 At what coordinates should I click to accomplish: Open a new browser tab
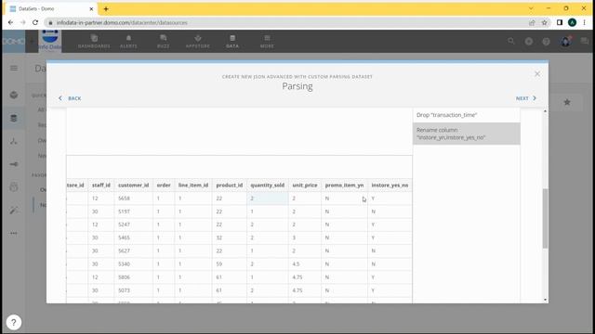click(x=106, y=8)
